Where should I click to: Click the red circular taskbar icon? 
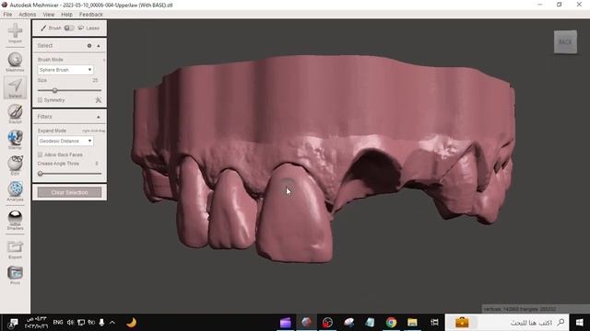[327, 323]
